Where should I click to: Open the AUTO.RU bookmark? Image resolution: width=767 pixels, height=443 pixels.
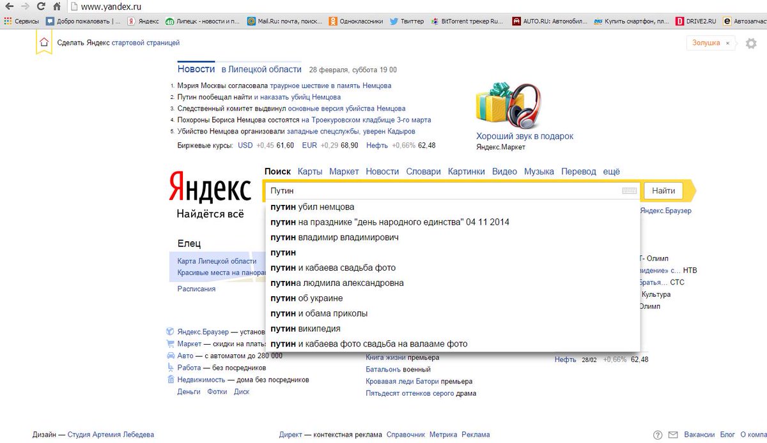(x=550, y=21)
